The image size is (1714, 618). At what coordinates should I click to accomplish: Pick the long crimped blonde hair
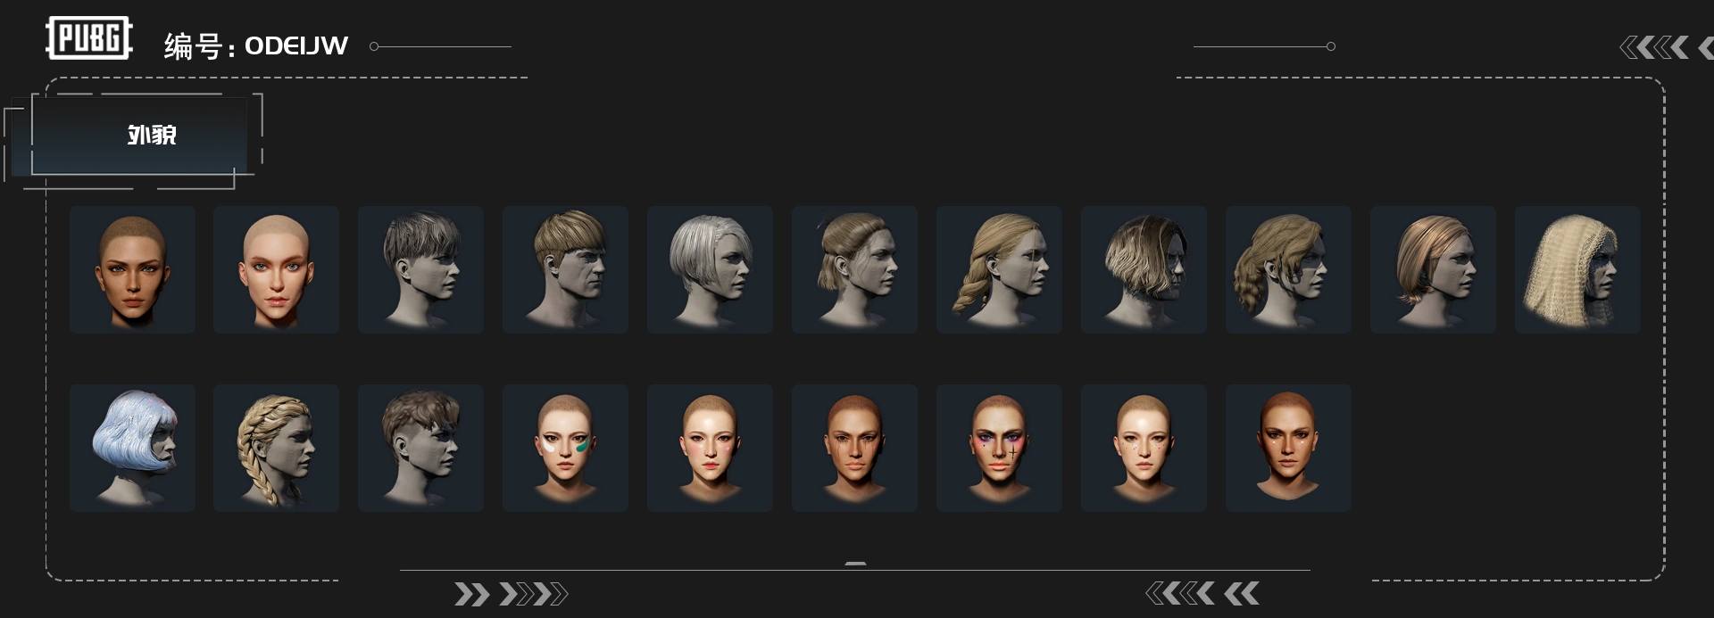click(1577, 269)
